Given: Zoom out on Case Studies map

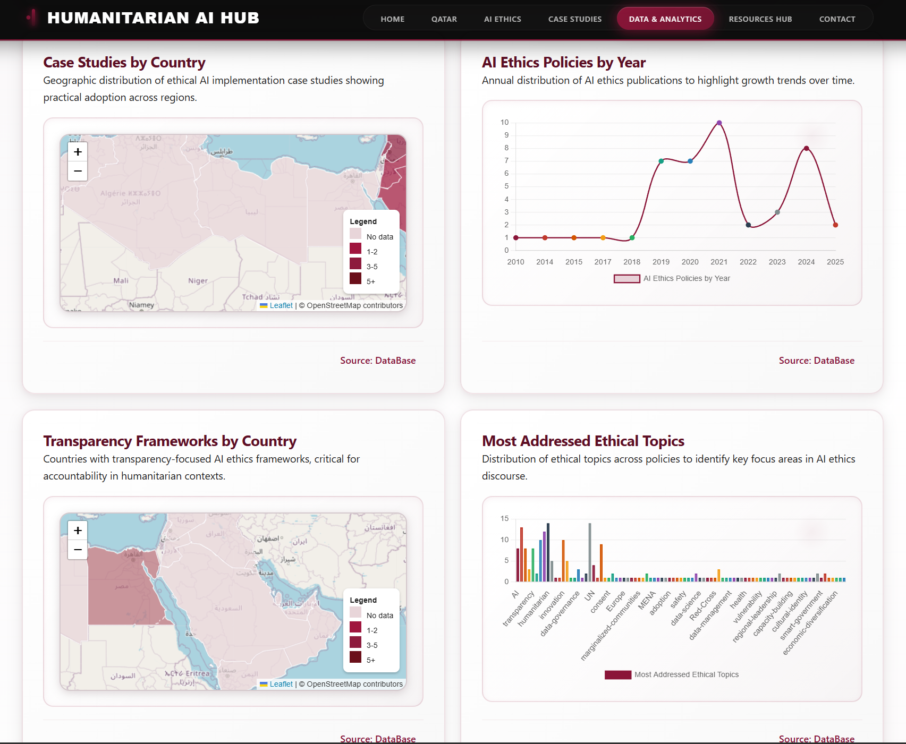Looking at the screenshot, I should click(78, 171).
